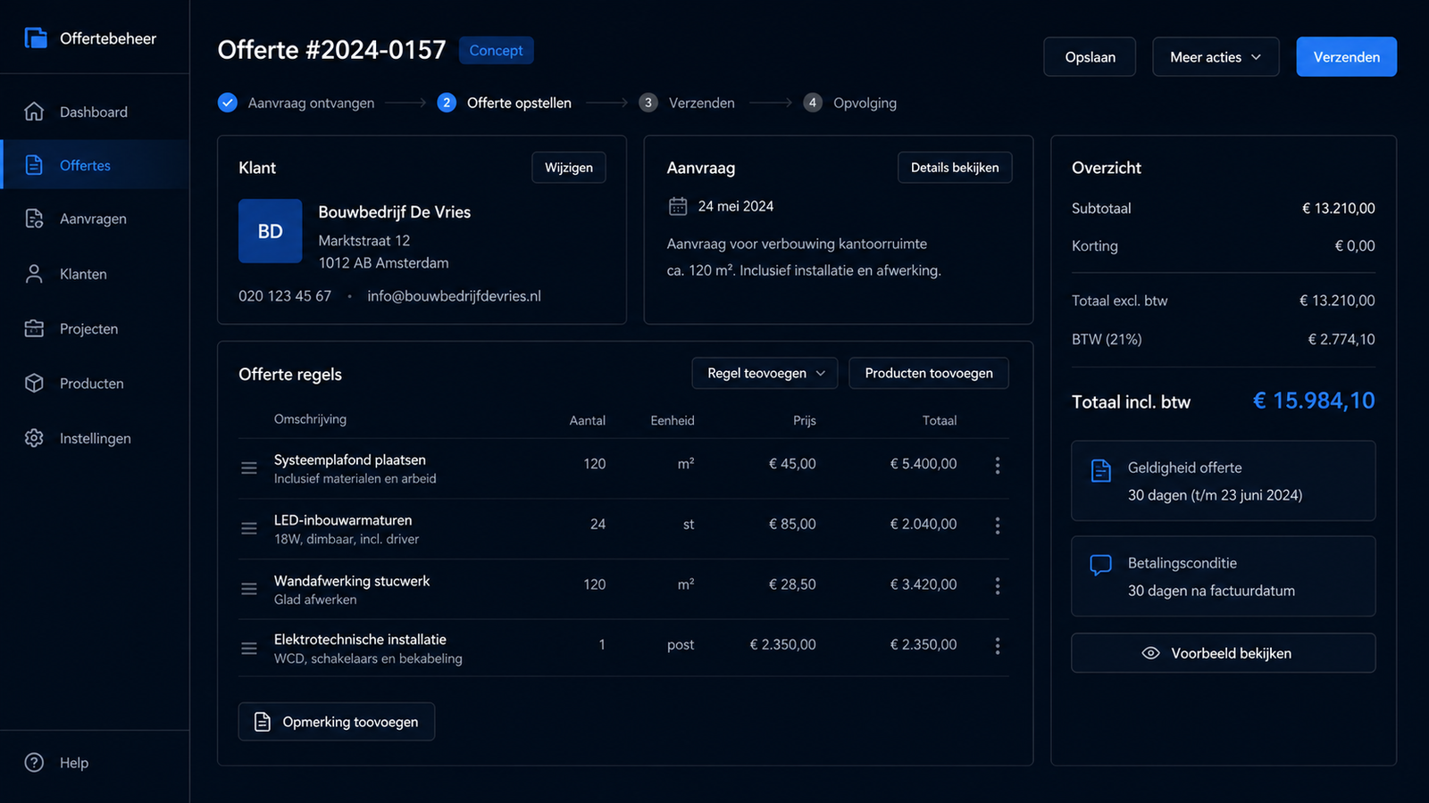
Task: Click the Offertebeheer logo icon
Action: [36, 38]
